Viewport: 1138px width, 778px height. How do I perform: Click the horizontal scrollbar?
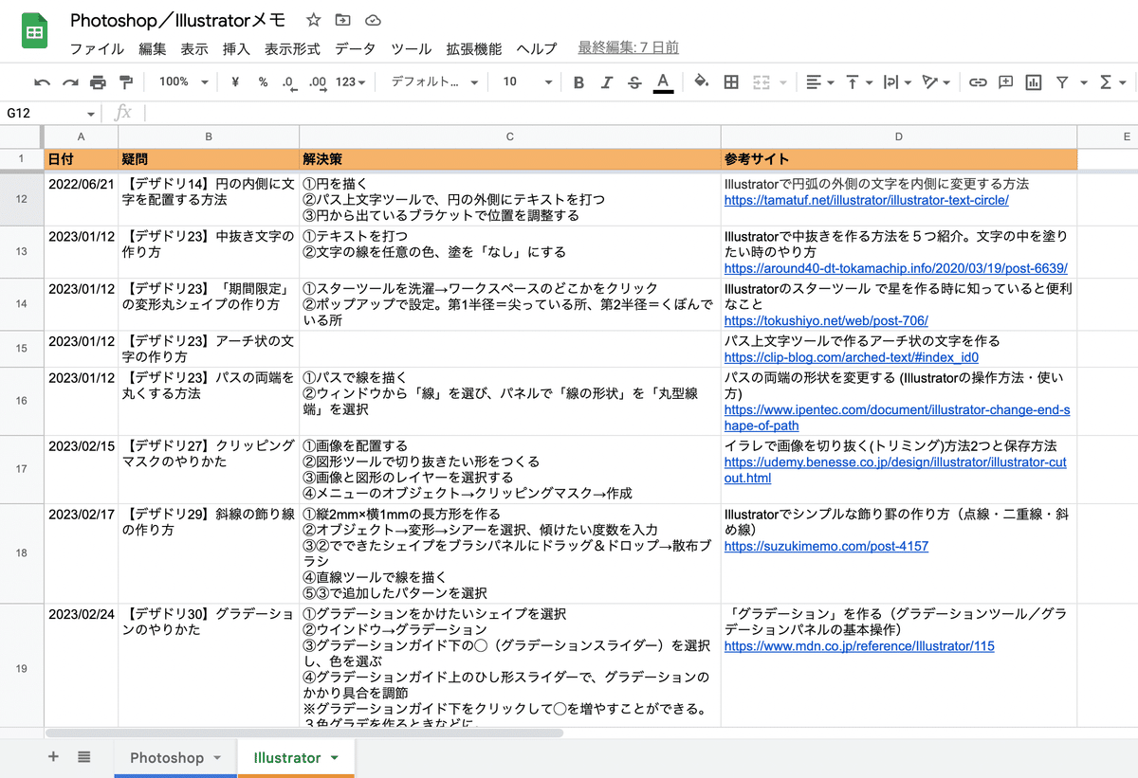pos(303,733)
